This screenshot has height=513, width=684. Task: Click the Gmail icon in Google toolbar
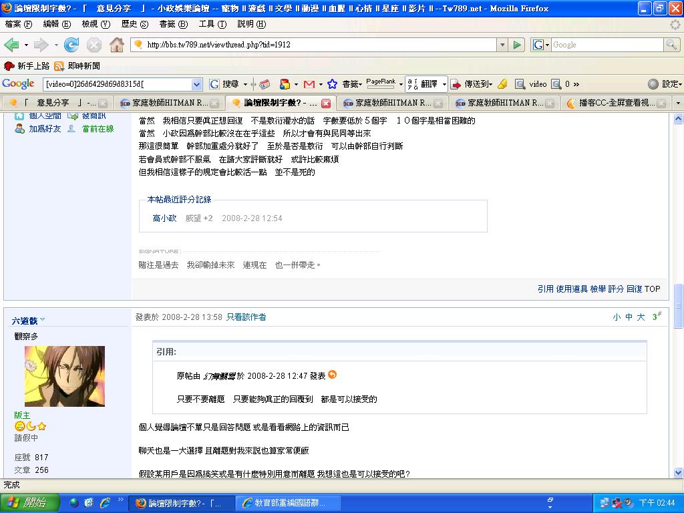click(309, 84)
